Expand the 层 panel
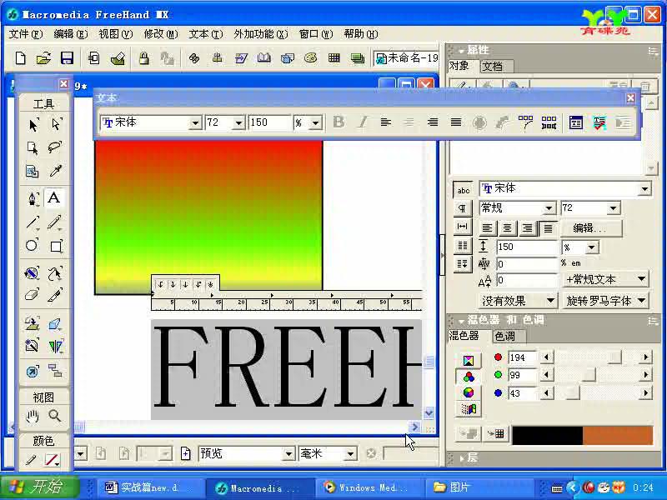 (463, 457)
